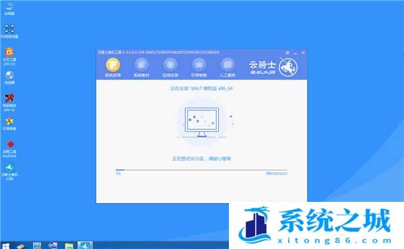Click the 云骑士 knight logo

[x=288, y=67]
